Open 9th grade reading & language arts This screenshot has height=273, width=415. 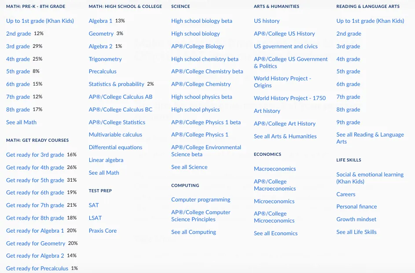coord(348,122)
